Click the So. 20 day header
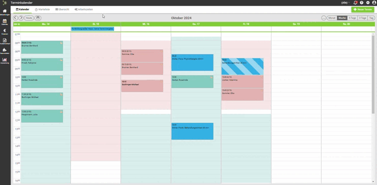This screenshot has width=377, height=185. point(346,24)
